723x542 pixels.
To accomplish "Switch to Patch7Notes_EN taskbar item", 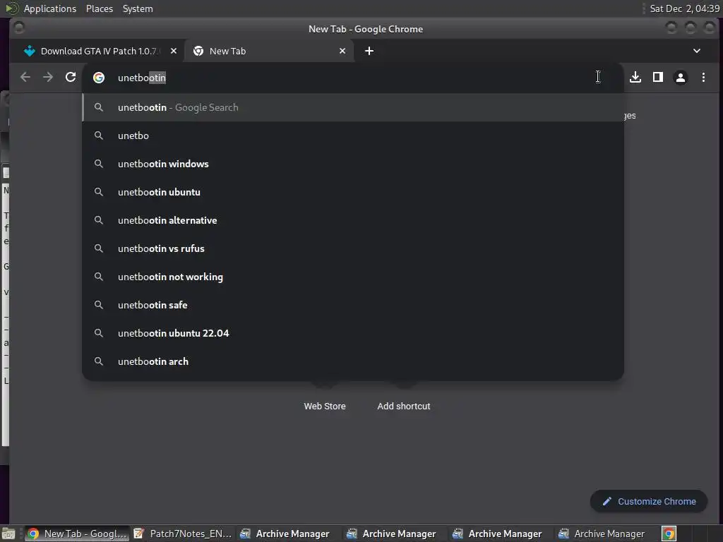I will click(x=183, y=534).
